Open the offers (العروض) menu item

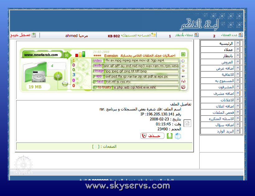221,62
